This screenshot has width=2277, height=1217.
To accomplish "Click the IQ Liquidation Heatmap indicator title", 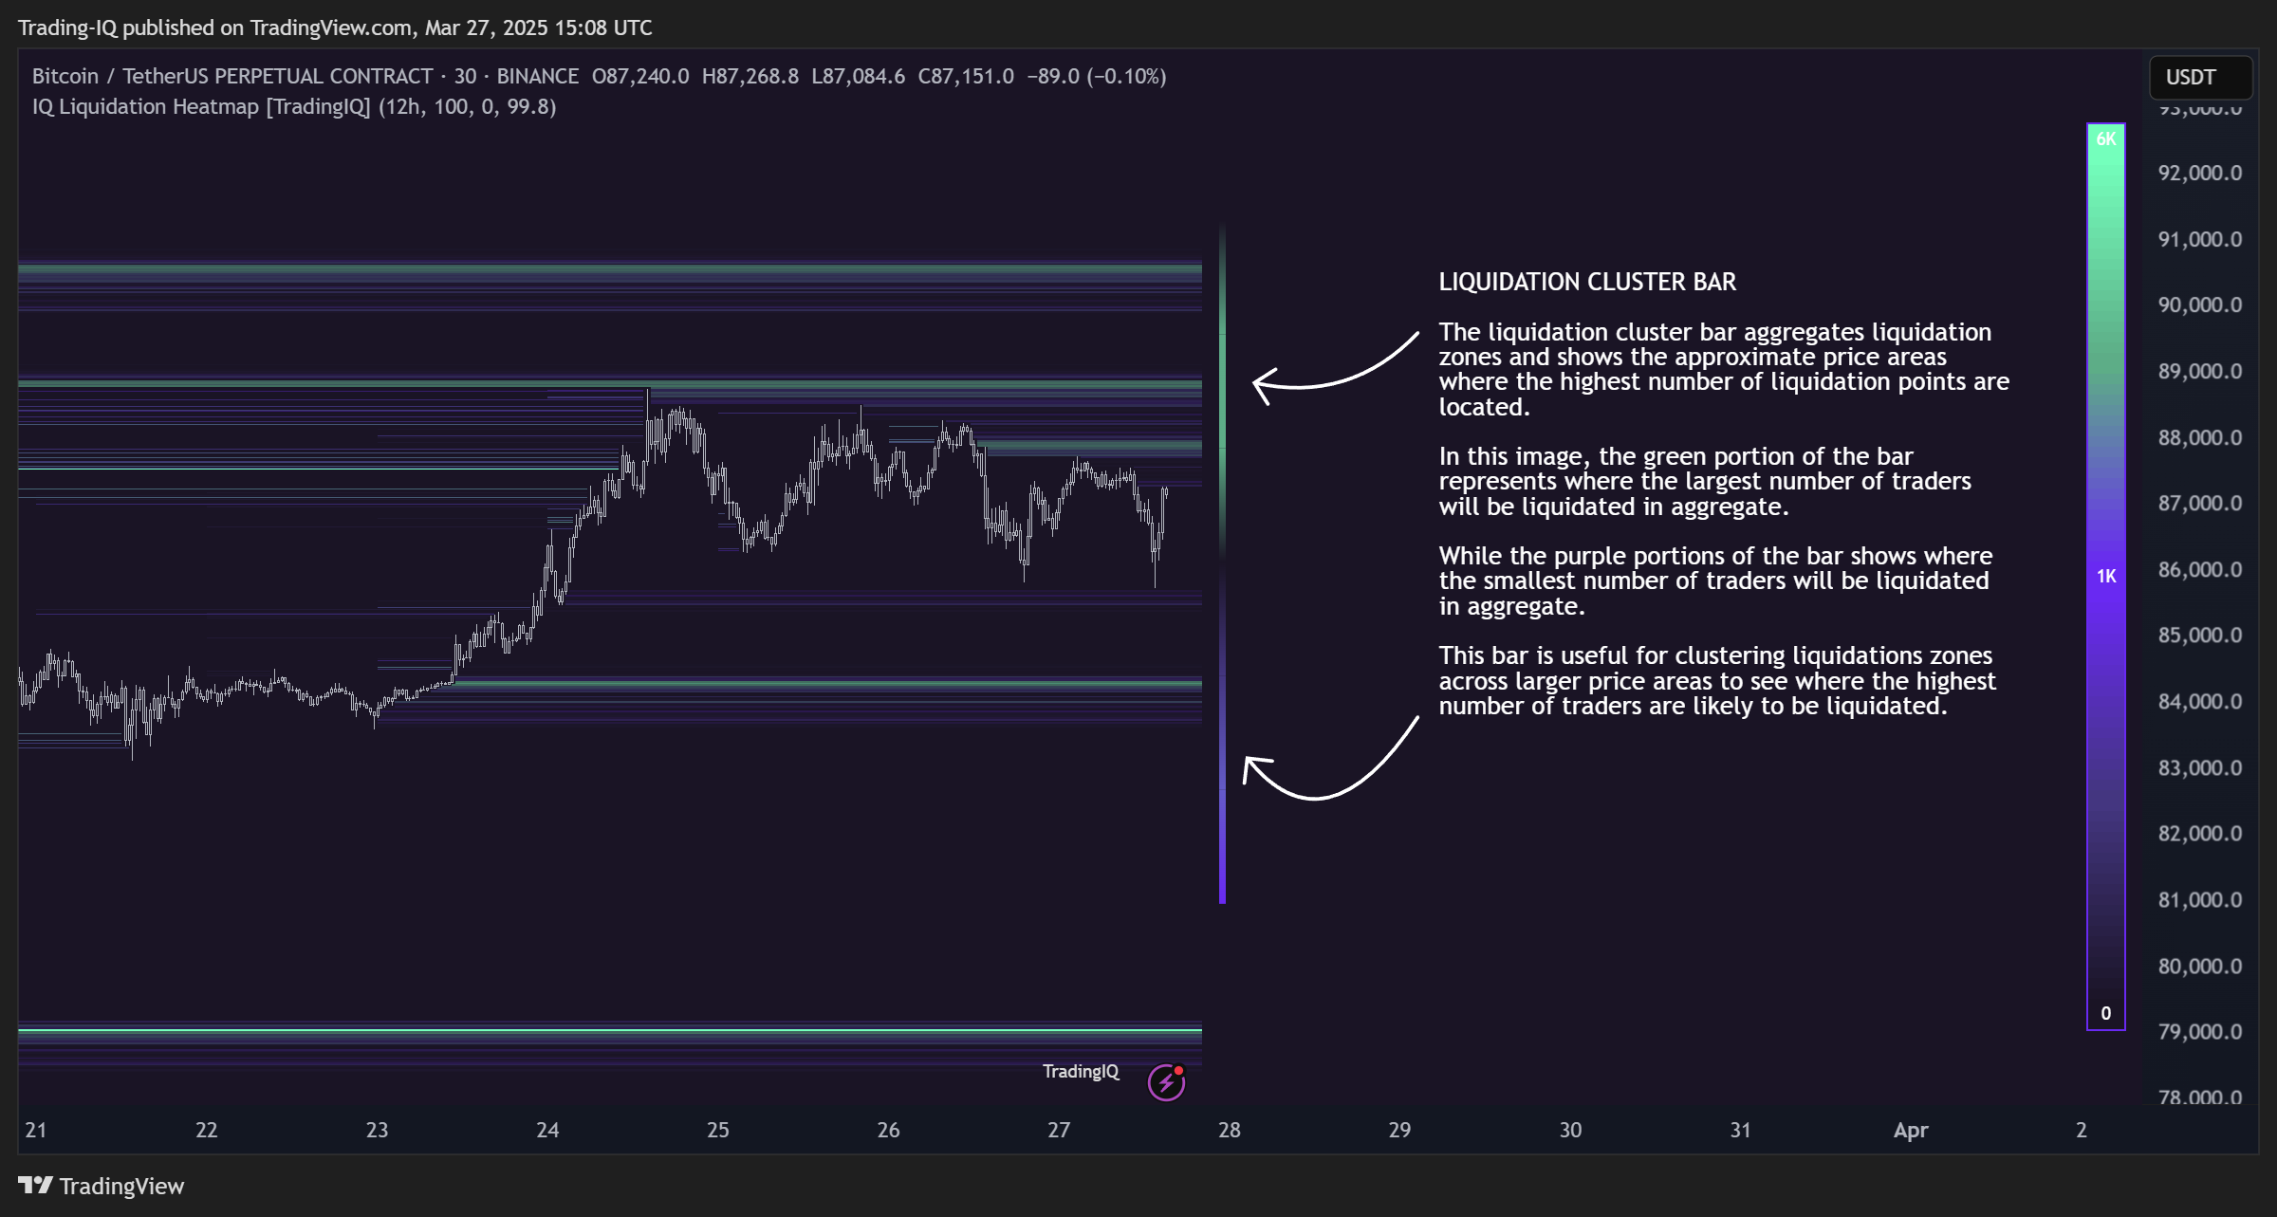I will [294, 106].
